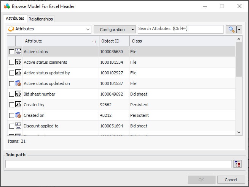Switch to the Relationships tab
249x187 pixels.
41,19
